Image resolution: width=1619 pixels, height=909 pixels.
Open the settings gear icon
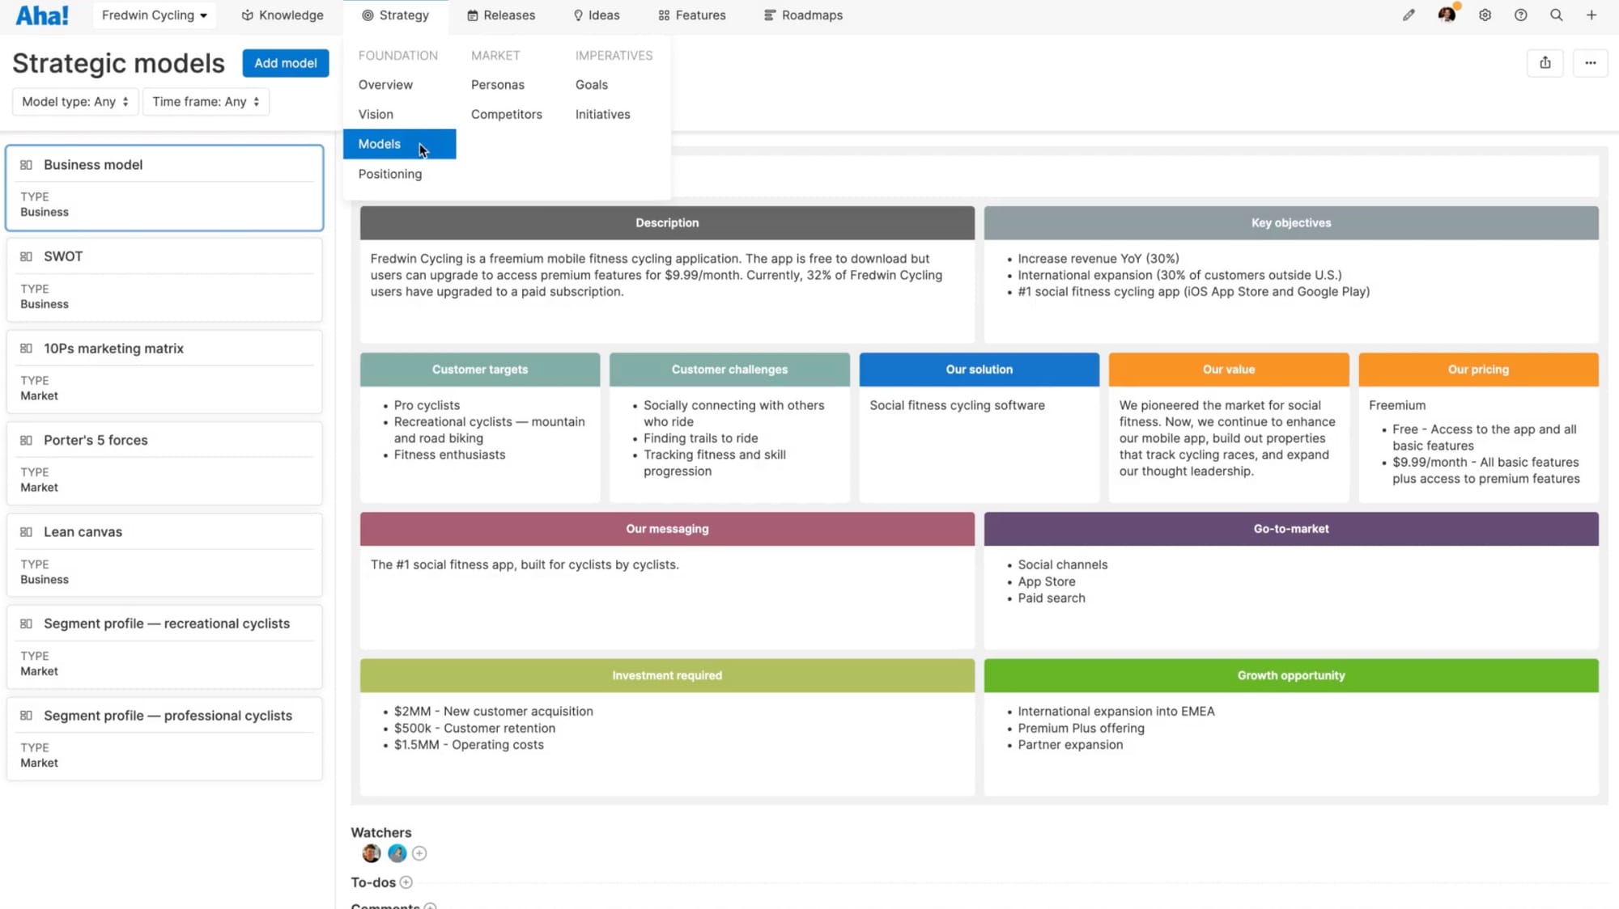(x=1485, y=15)
